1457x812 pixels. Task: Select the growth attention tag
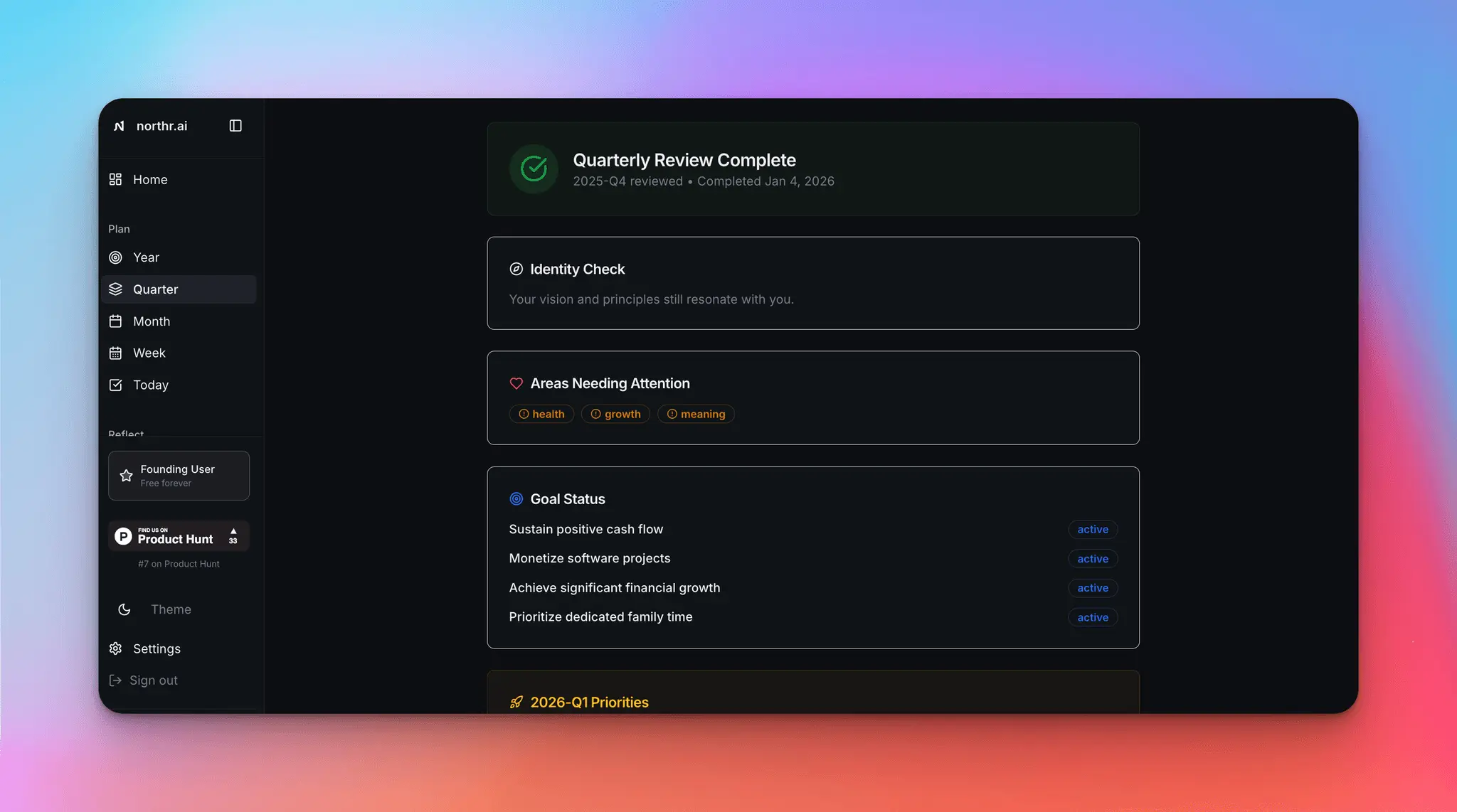click(x=615, y=414)
